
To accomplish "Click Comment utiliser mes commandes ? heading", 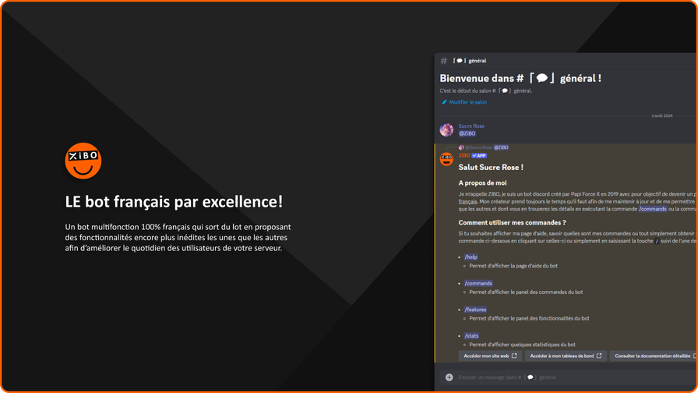I will [512, 222].
